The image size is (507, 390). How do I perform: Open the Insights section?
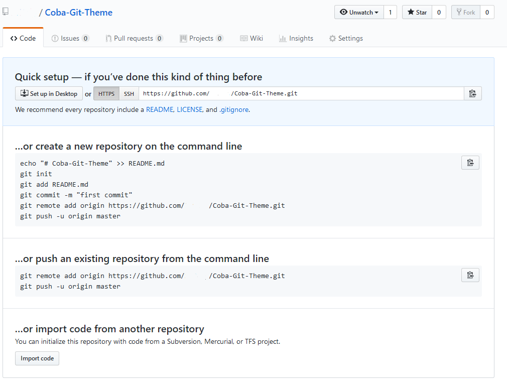pyautogui.click(x=296, y=38)
